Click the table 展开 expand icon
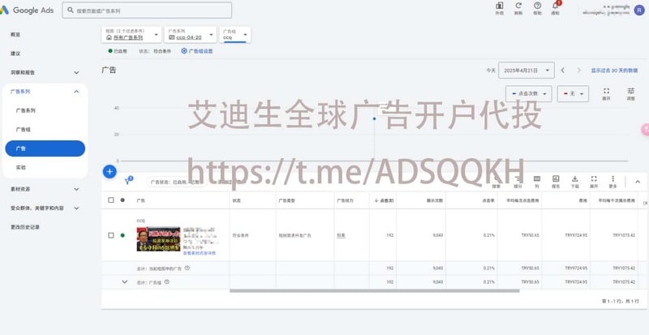The image size is (649, 335). click(594, 182)
